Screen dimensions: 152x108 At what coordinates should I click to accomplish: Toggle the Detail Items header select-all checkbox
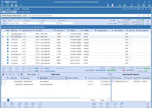(x=3, y=78)
